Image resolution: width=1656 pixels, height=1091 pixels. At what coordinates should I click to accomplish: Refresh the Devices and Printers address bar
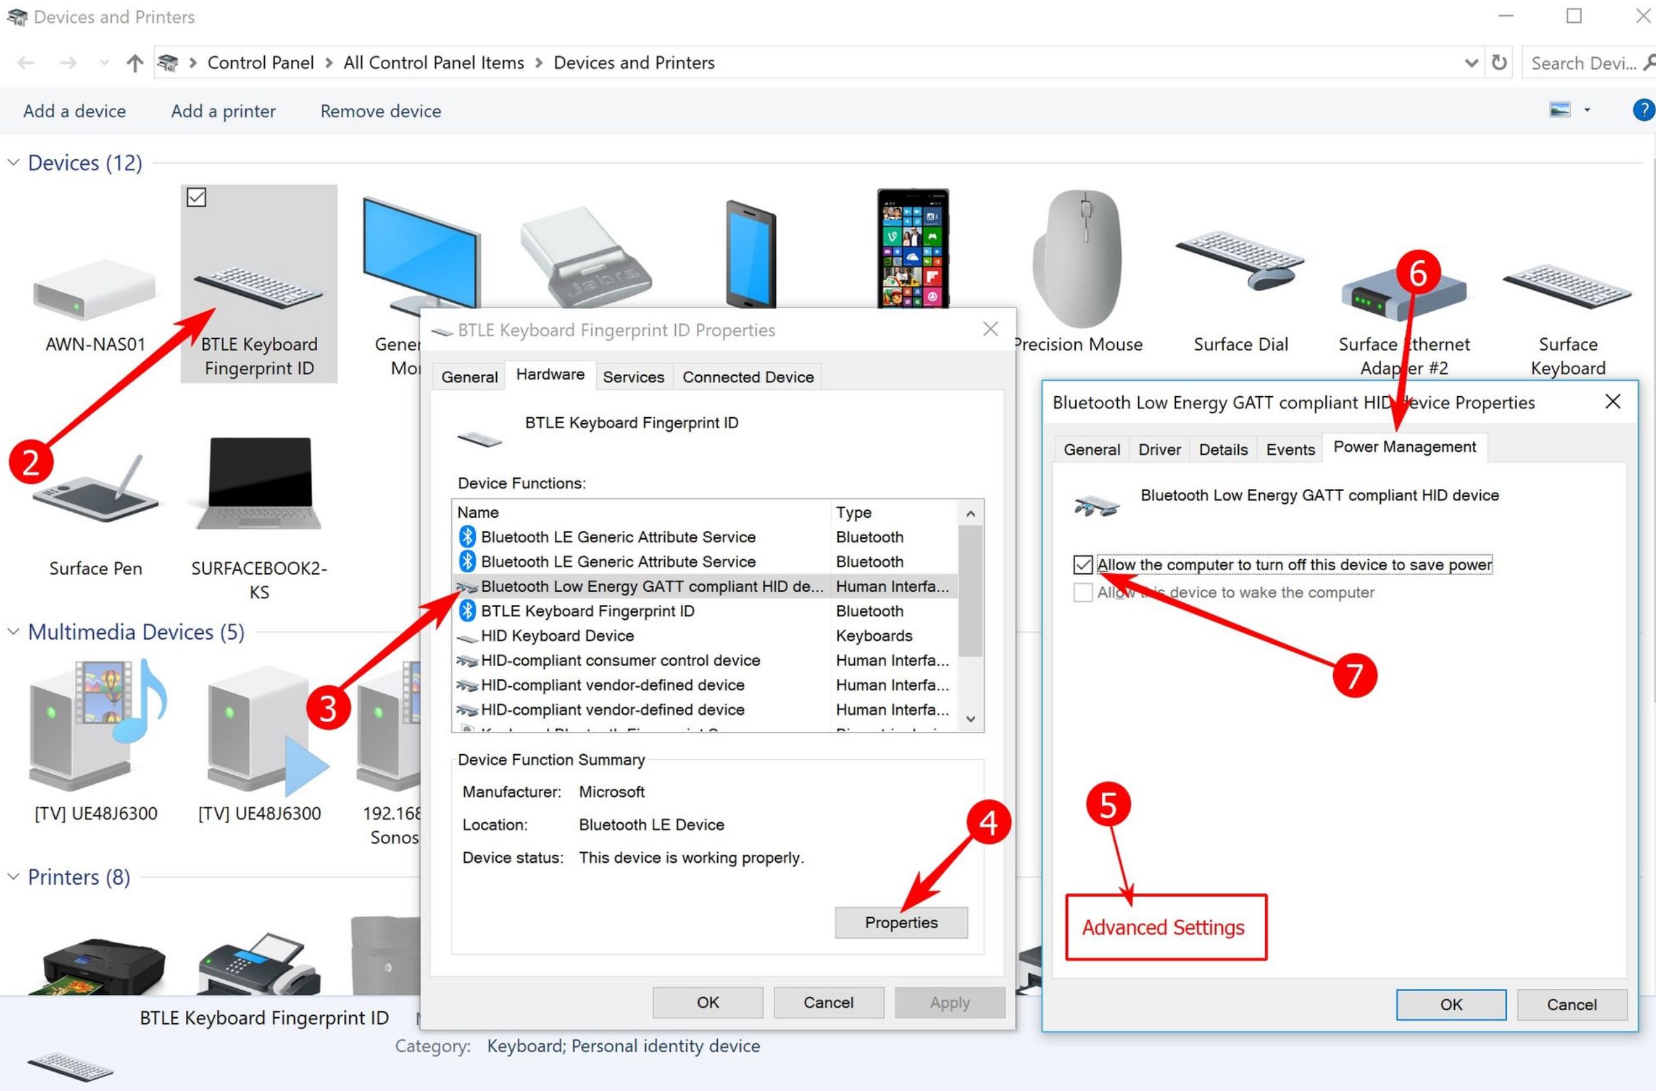click(1499, 62)
